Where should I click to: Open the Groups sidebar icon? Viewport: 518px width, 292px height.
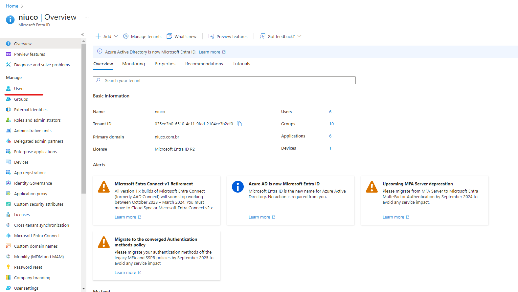pyautogui.click(x=9, y=99)
